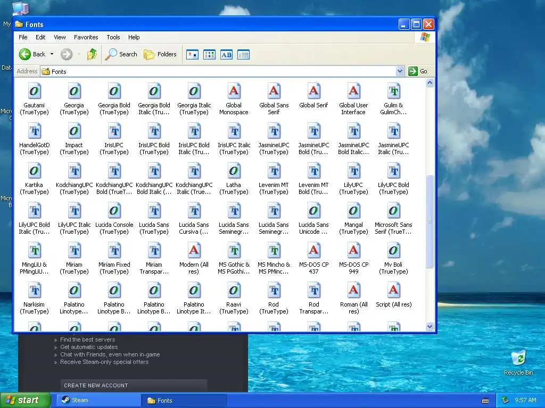Click the Fonts taskbar button
Viewport: 545px width, 408px height.
point(184,401)
